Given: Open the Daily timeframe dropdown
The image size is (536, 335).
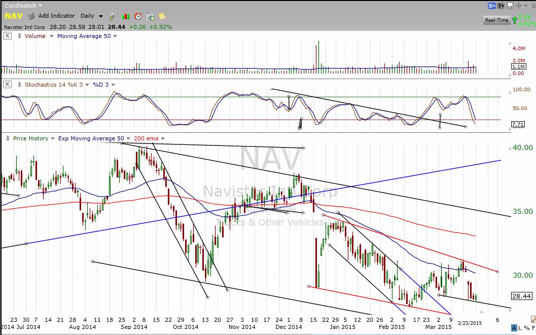Looking at the screenshot, I should coord(91,16).
